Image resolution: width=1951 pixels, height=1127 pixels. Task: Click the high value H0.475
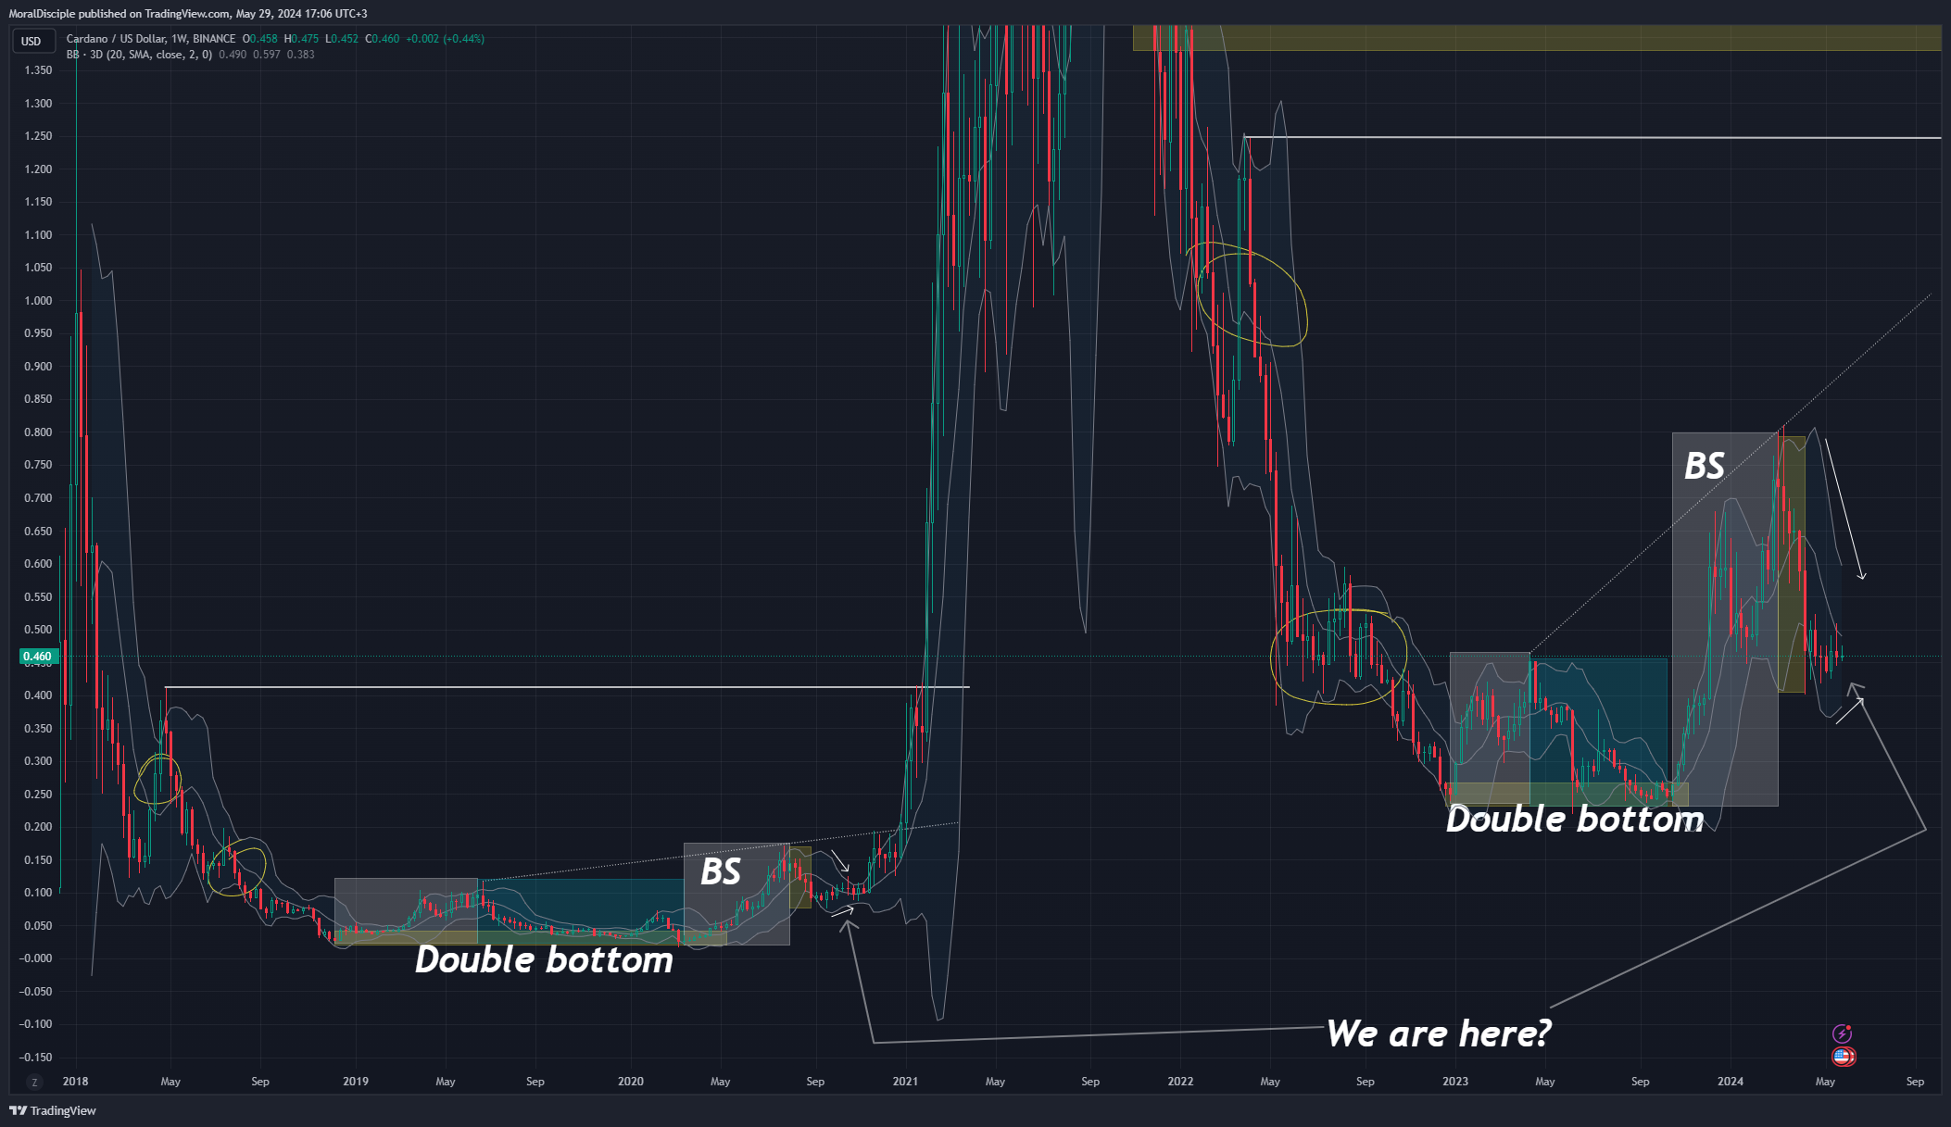(x=301, y=39)
